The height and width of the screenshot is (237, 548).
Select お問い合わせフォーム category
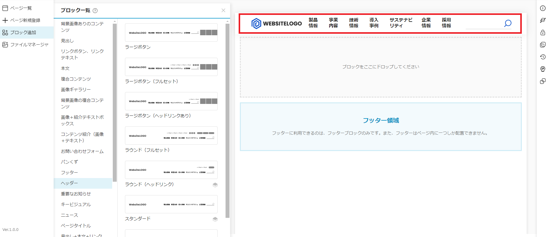(83, 151)
